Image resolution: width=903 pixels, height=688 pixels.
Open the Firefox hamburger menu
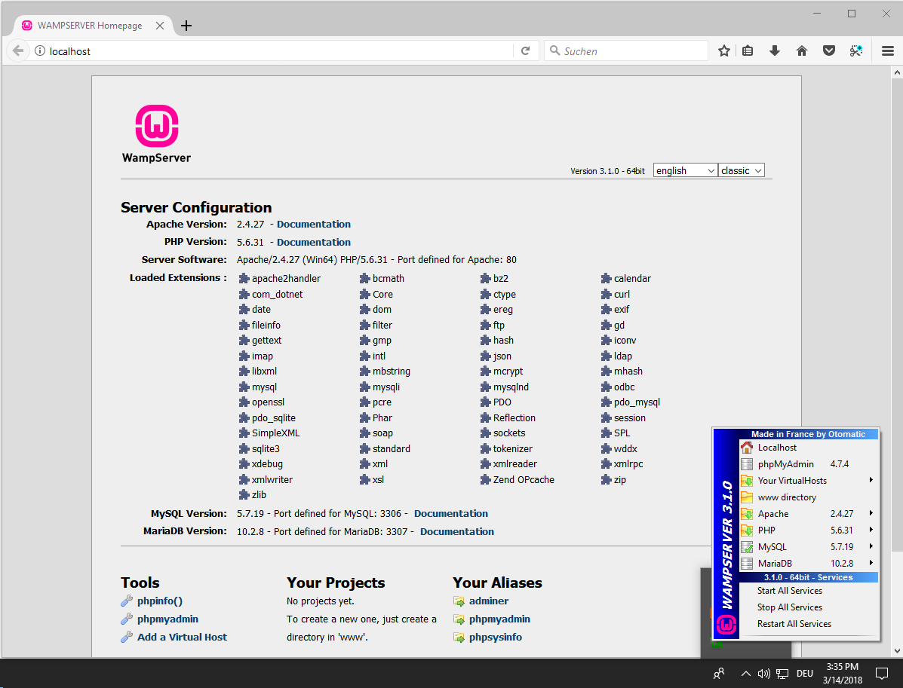click(x=887, y=50)
